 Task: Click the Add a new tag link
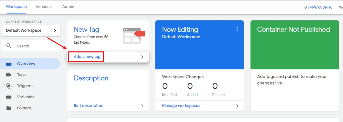coord(87,57)
